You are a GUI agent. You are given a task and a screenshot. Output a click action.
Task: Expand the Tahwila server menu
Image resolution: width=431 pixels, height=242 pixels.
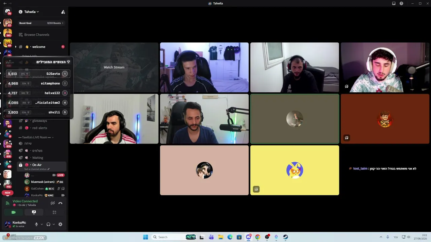[x=29, y=12]
